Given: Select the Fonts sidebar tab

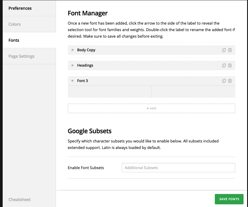Looking at the screenshot, I should coord(14,40).
